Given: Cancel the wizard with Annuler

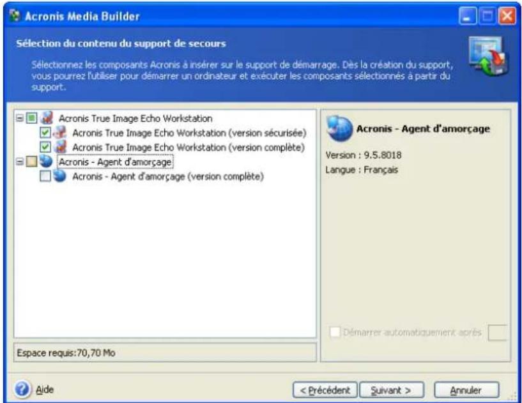Looking at the screenshot, I should pos(466,390).
